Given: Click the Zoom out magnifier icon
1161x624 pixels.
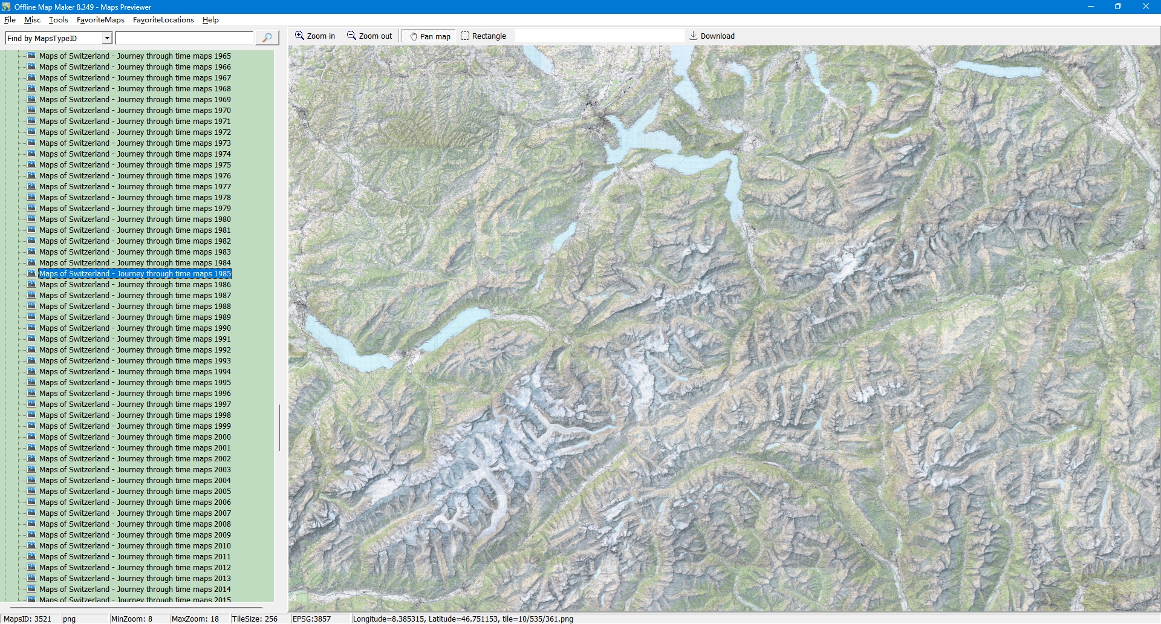Looking at the screenshot, I should [351, 36].
